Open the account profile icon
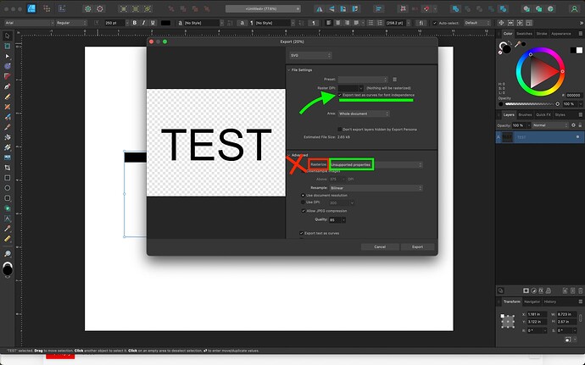The image size is (585, 365). click(574, 8)
